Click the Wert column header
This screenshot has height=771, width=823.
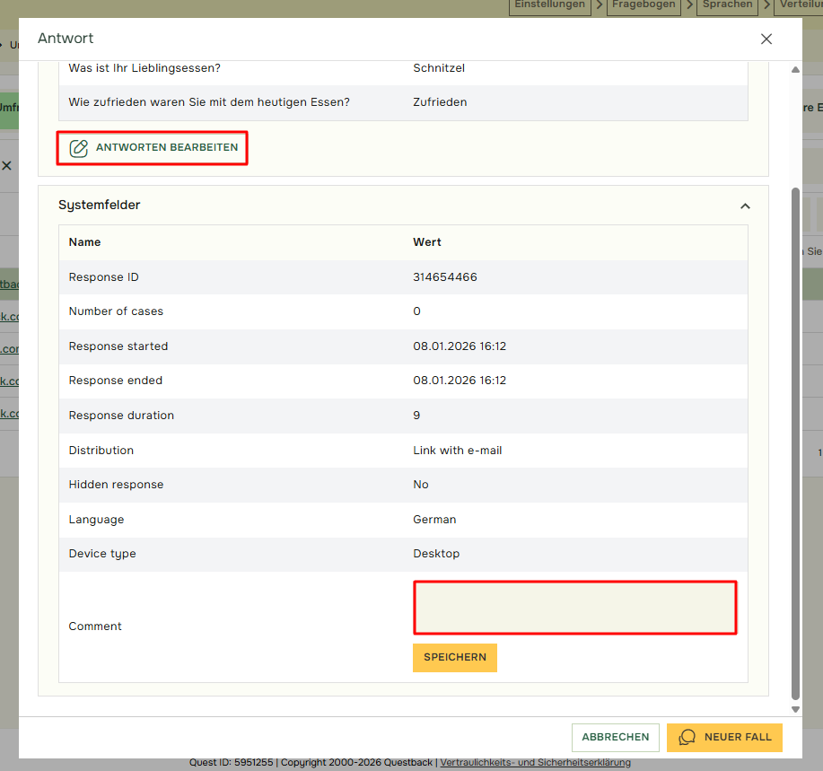(426, 242)
